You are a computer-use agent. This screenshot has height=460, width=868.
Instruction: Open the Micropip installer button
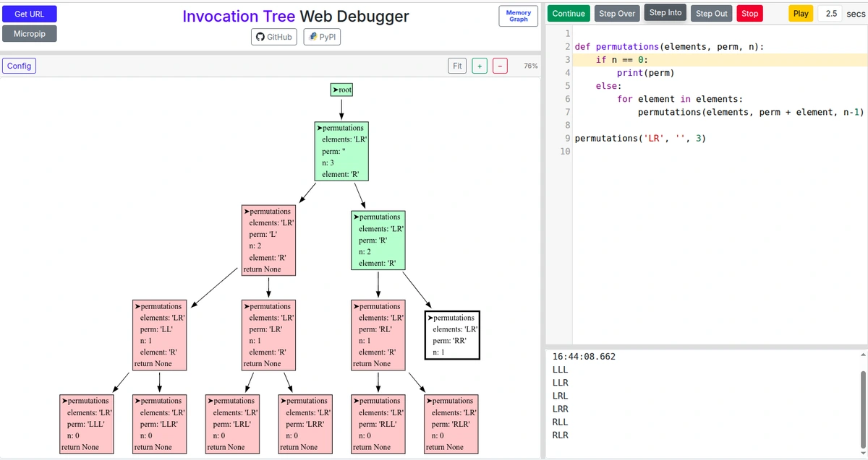(x=30, y=33)
